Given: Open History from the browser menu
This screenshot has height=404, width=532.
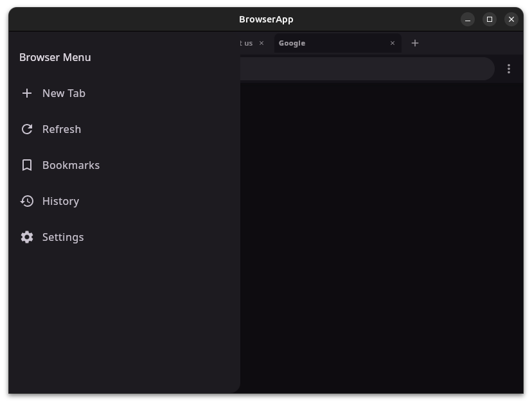Looking at the screenshot, I should pyautogui.click(x=61, y=201).
